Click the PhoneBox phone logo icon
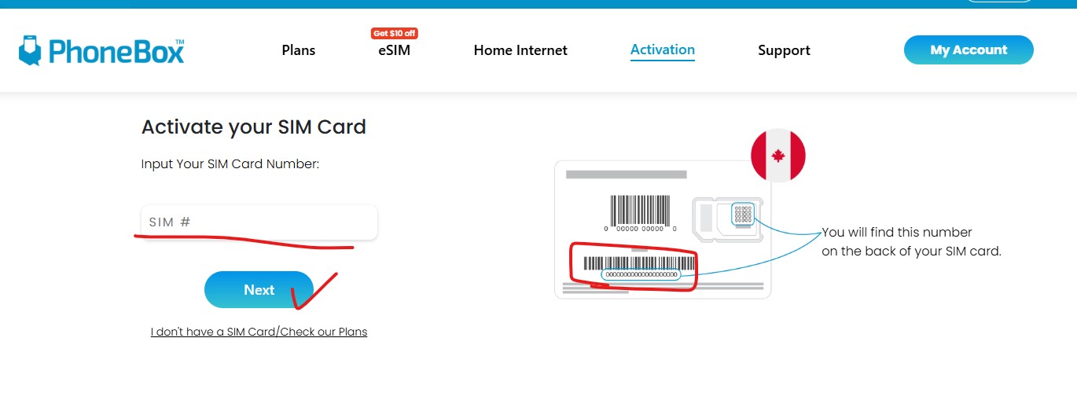1077x393 pixels. tap(30, 50)
